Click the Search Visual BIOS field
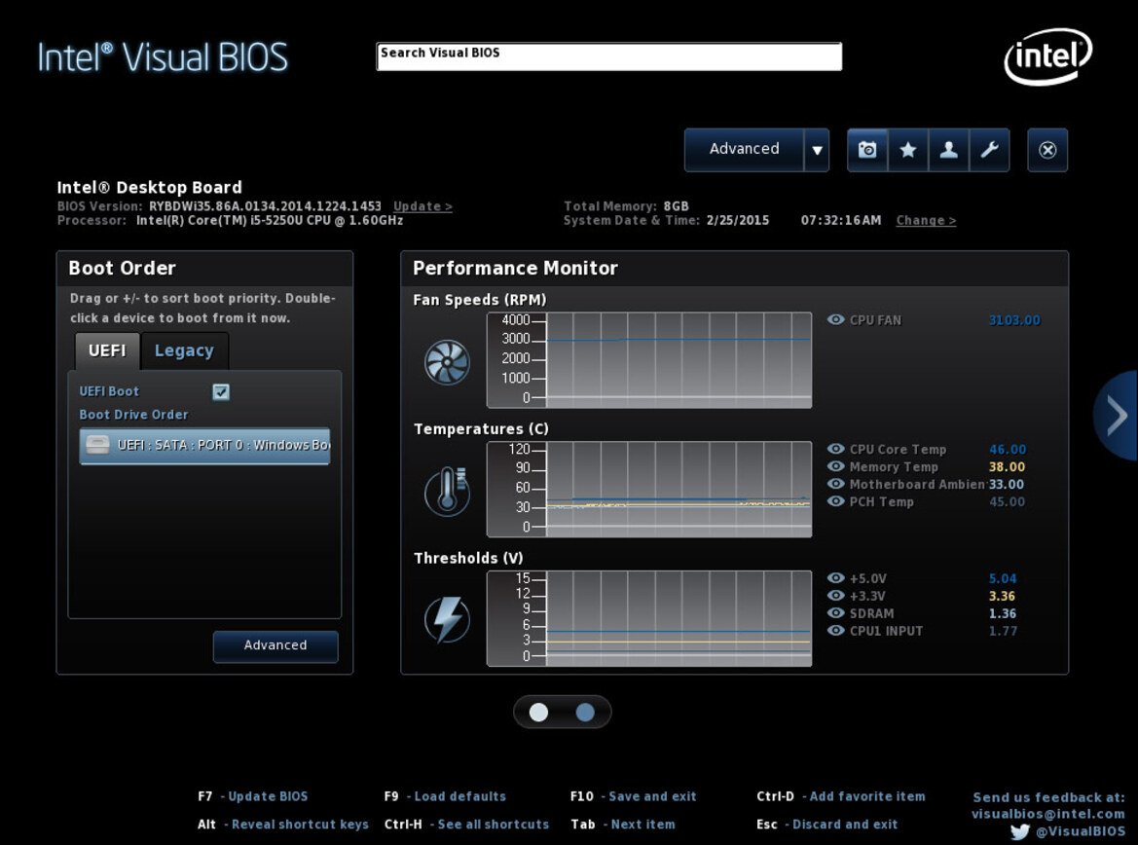This screenshot has height=845, width=1138. tap(609, 56)
